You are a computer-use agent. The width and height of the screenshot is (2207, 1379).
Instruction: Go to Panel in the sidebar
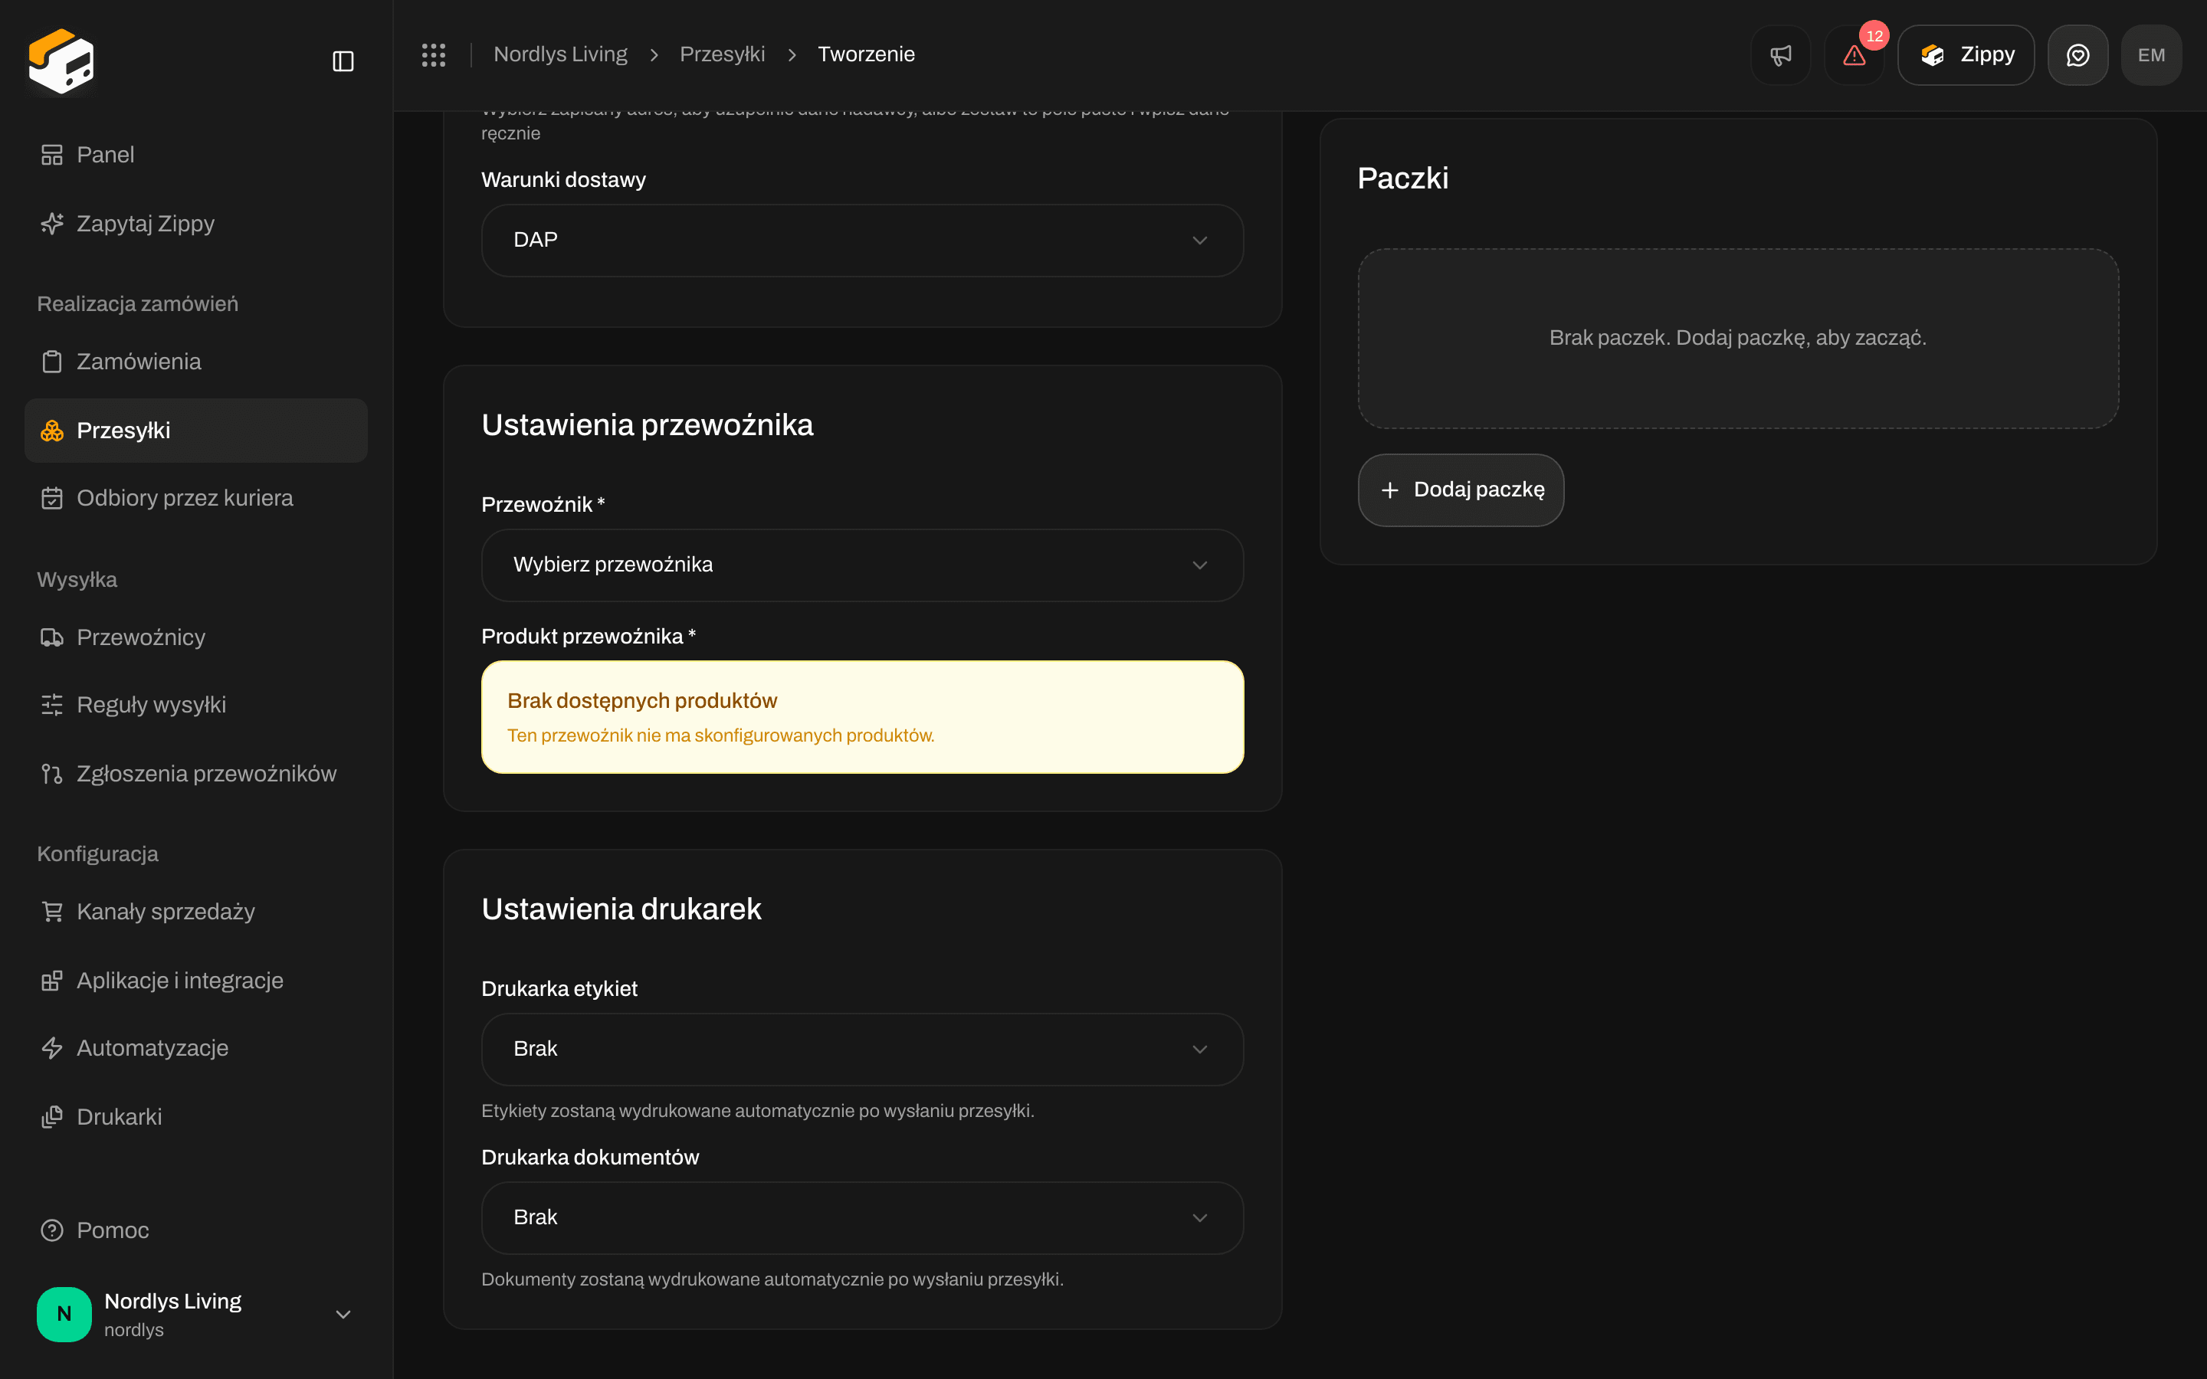(x=196, y=155)
